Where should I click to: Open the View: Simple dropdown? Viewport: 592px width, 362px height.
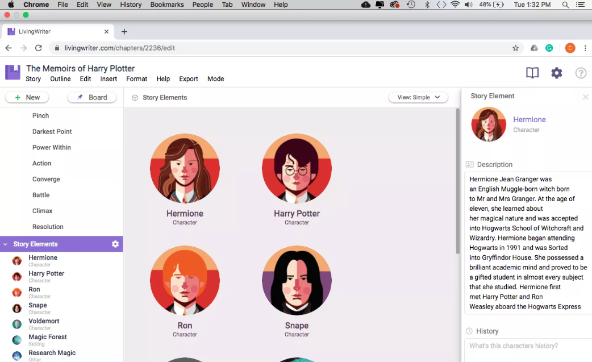pyautogui.click(x=418, y=97)
